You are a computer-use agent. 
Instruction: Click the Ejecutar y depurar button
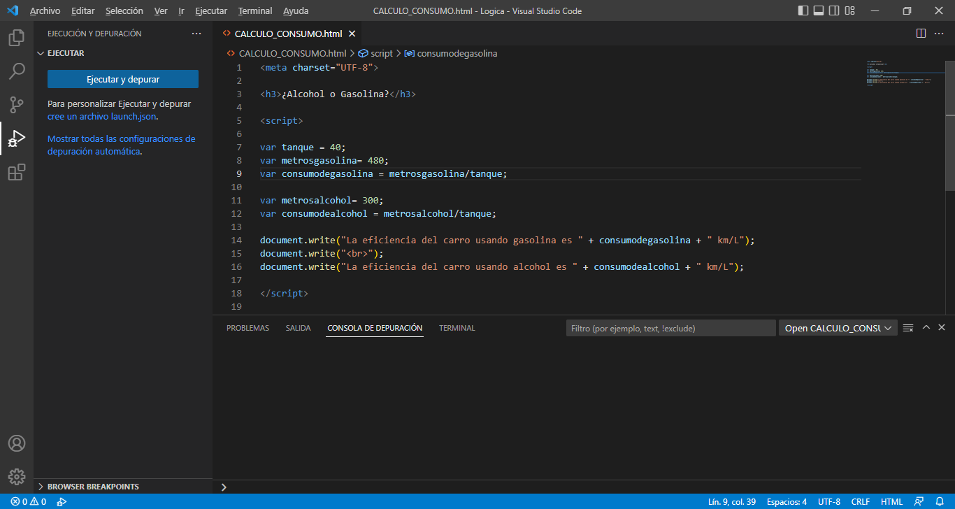[x=123, y=79]
